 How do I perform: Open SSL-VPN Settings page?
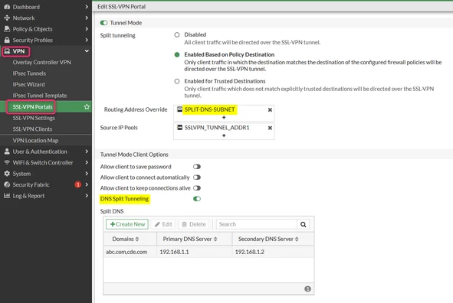point(34,118)
